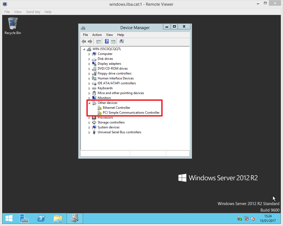Viewport: 283px width, 226px height.
Task: Click the Windows Start button on taskbar
Action: [9, 218]
